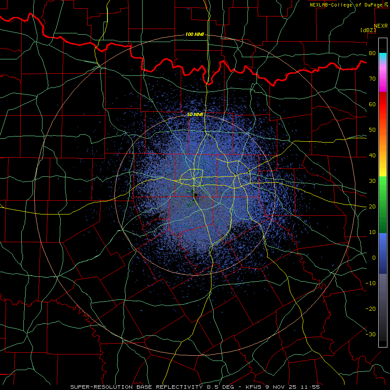Click the green segment of the color bar

click(x=383, y=205)
